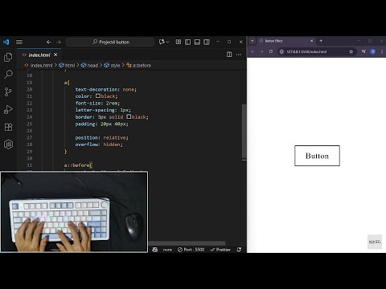Open the Copilot chat icon in title bar
This screenshot has width=386, height=289.
[162, 42]
